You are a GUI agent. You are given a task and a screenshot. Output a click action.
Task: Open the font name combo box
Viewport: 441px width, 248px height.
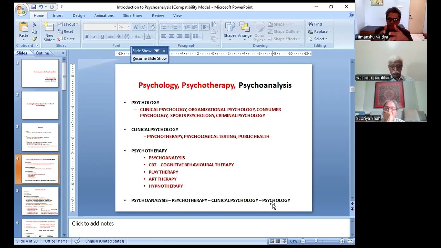point(100,27)
